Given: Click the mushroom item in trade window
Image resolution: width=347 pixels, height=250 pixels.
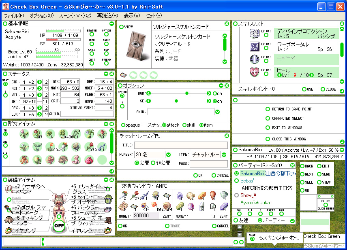Looking at the screenshot, I should pos(190,195).
